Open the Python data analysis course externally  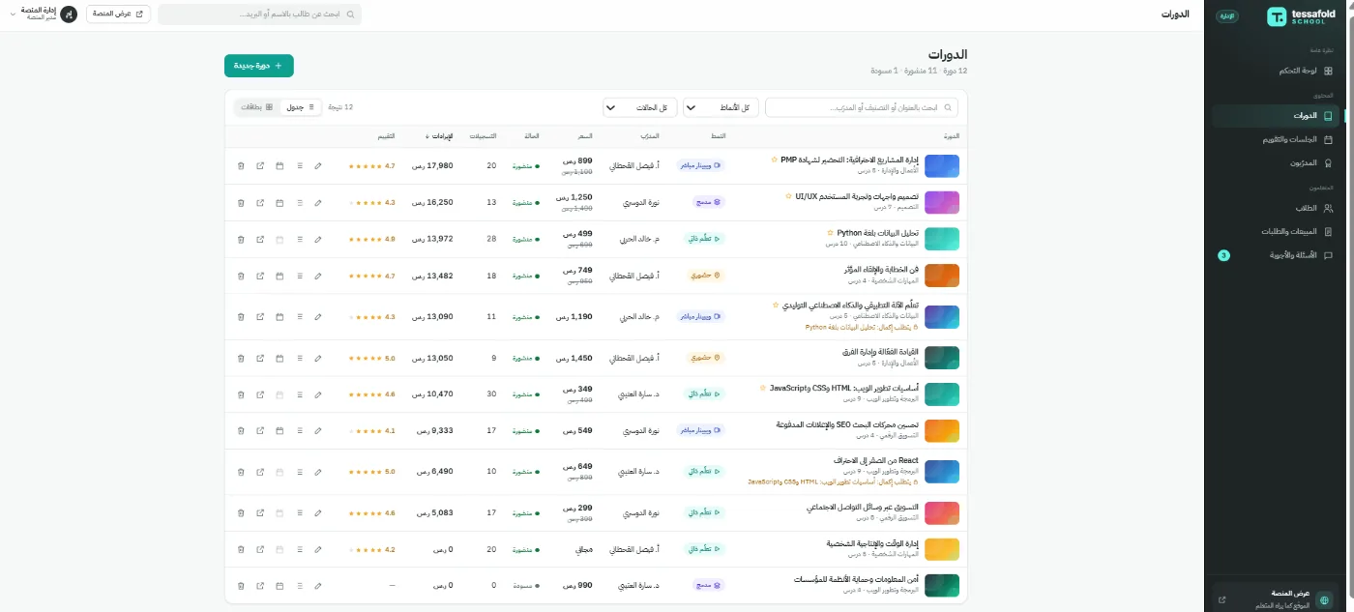pyautogui.click(x=260, y=239)
